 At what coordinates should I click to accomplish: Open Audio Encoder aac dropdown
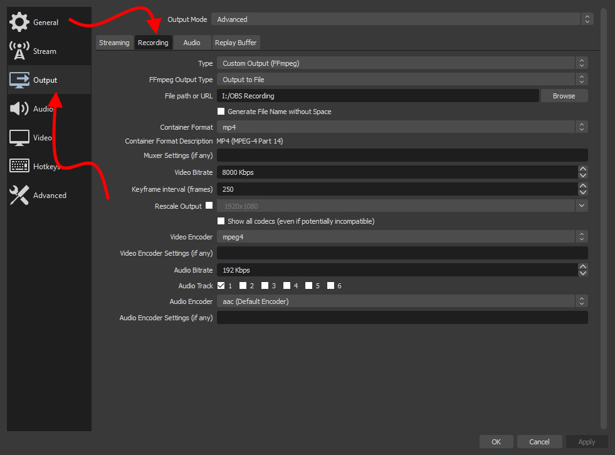pyautogui.click(x=402, y=301)
